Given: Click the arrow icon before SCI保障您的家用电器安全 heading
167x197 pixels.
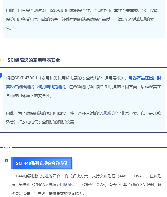Looking at the screenshot, I should coord(2,60).
